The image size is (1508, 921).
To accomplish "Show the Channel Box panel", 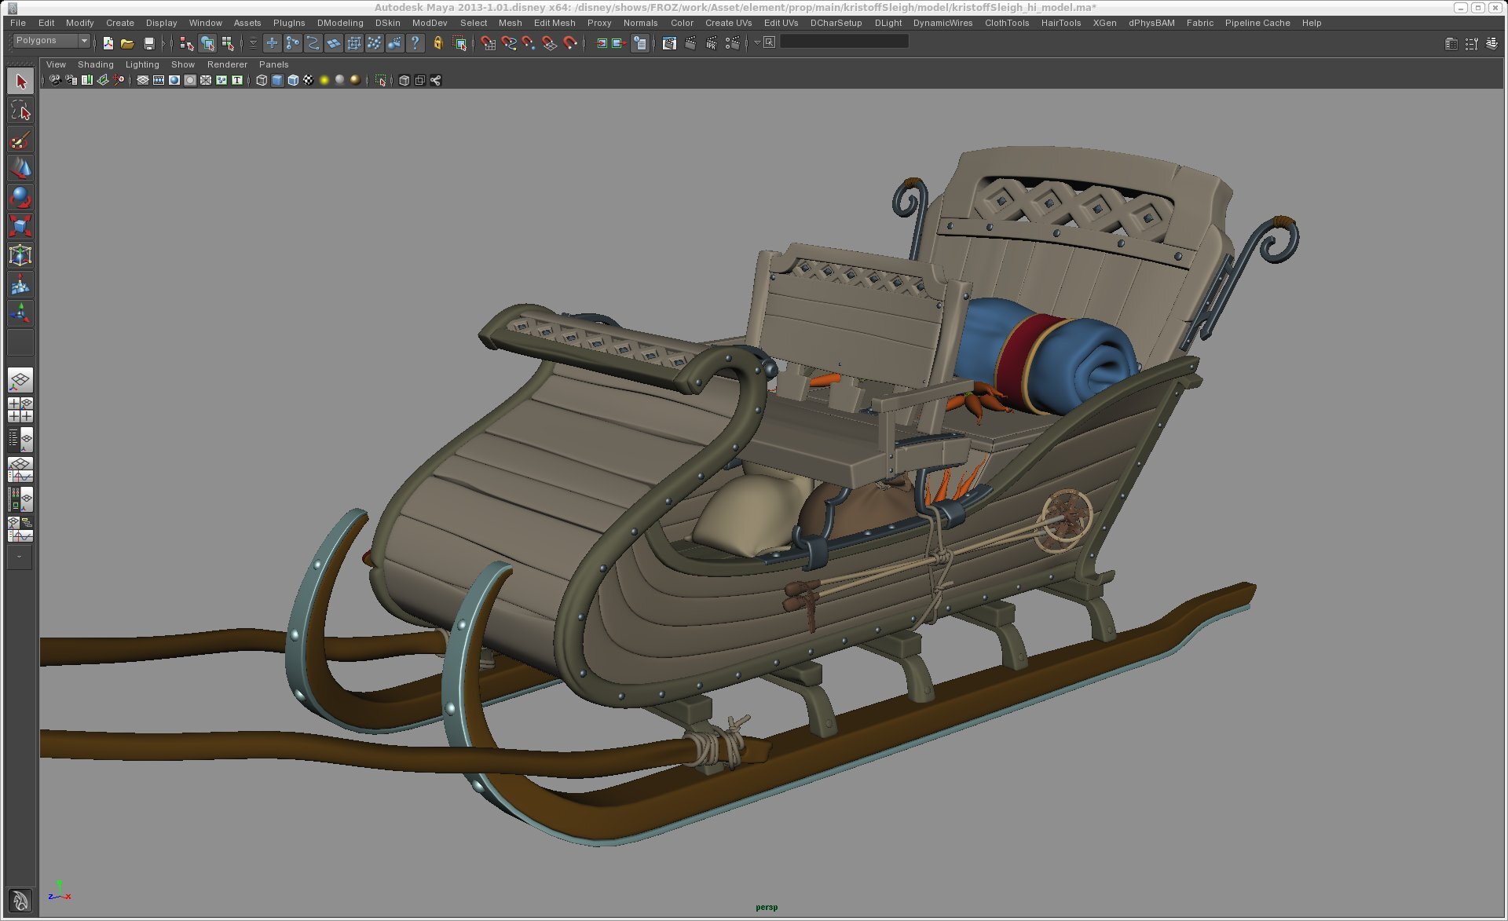I will [1492, 44].
